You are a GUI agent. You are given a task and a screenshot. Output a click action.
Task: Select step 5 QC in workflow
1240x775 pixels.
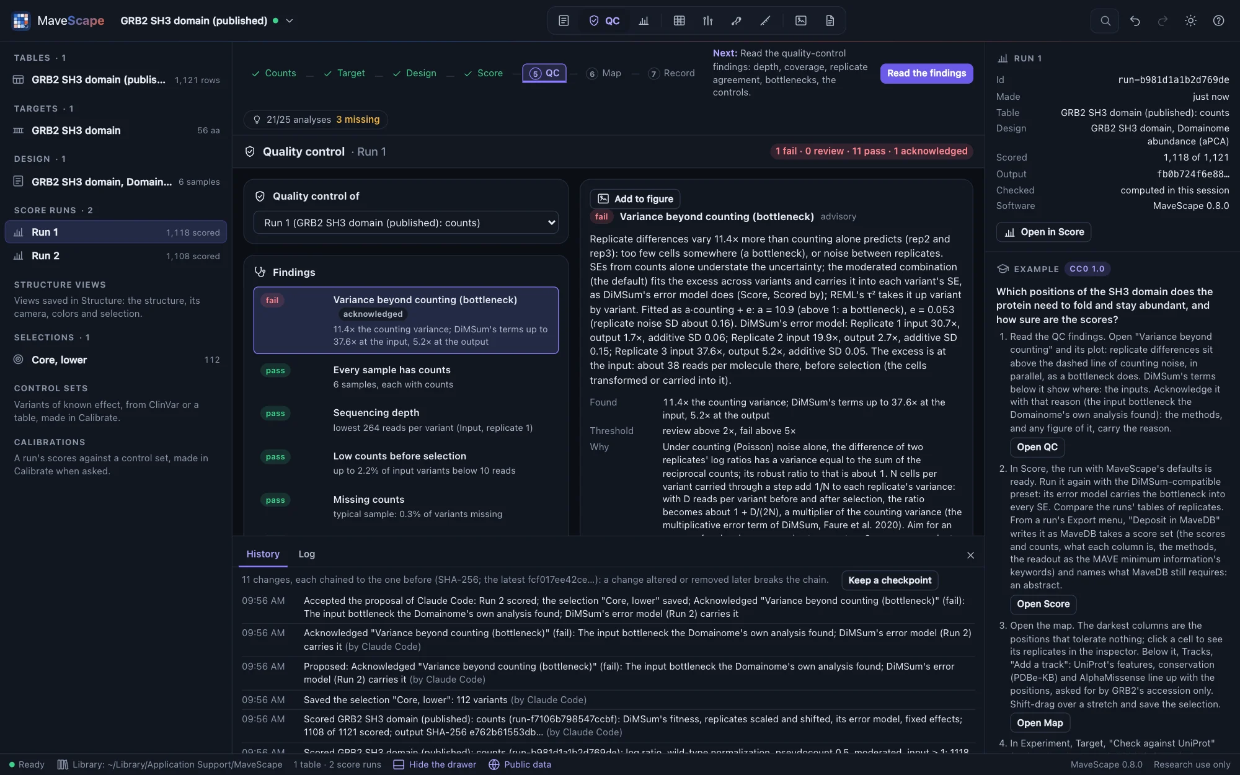click(544, 73)
